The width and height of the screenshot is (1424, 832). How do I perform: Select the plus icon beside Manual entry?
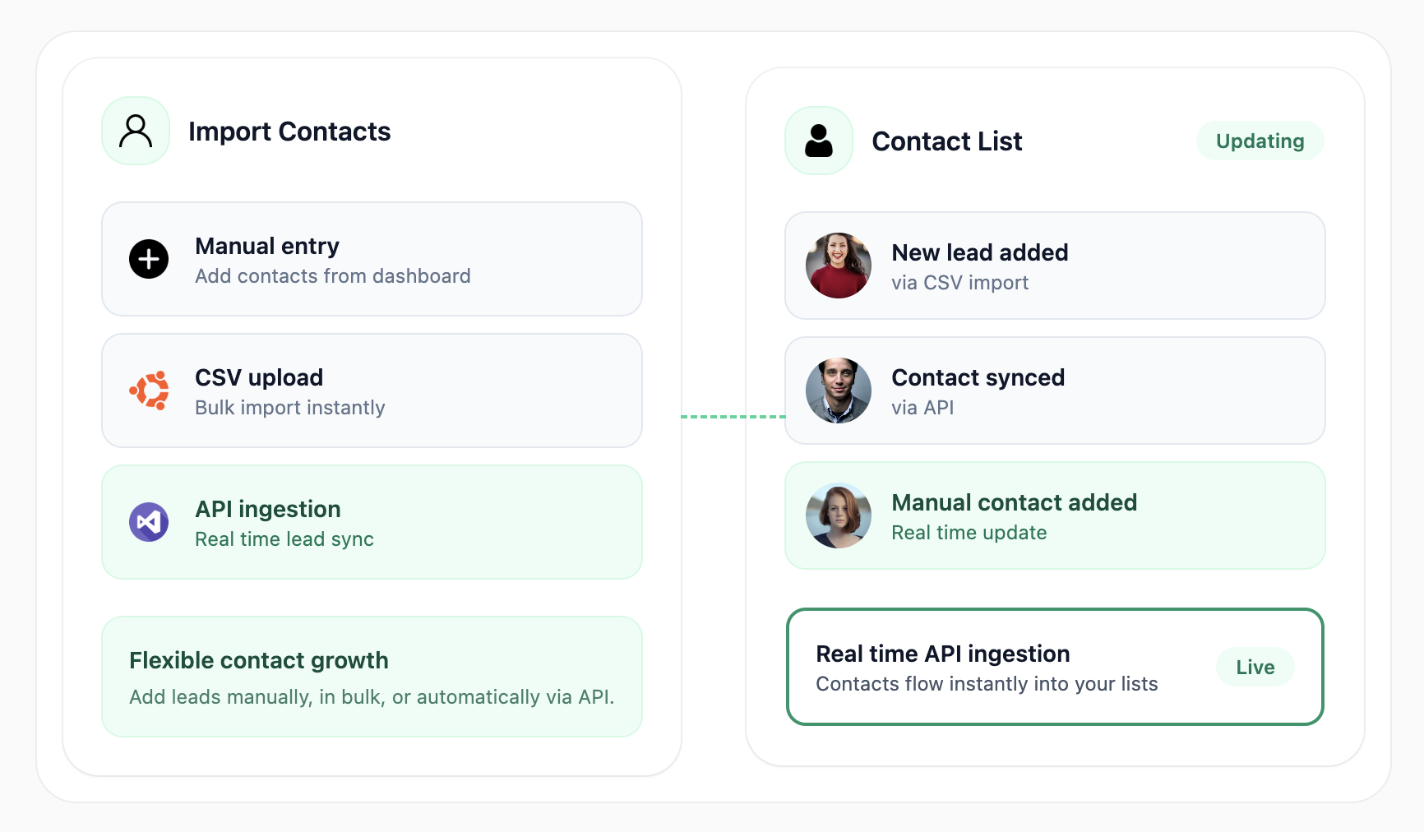(x=148, y=259)
